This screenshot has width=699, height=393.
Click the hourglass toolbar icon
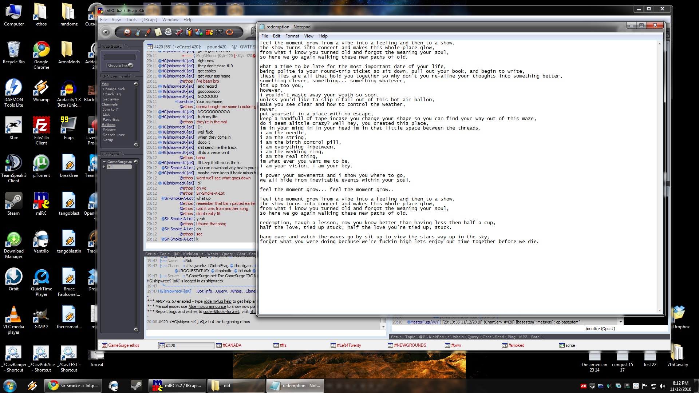point(138,32)
